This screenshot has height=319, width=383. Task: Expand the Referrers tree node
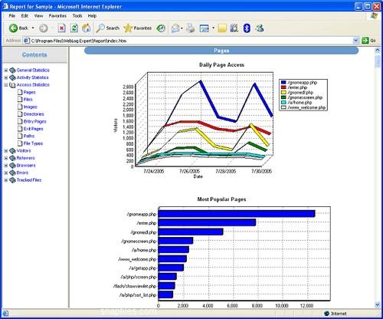(6, 158)
